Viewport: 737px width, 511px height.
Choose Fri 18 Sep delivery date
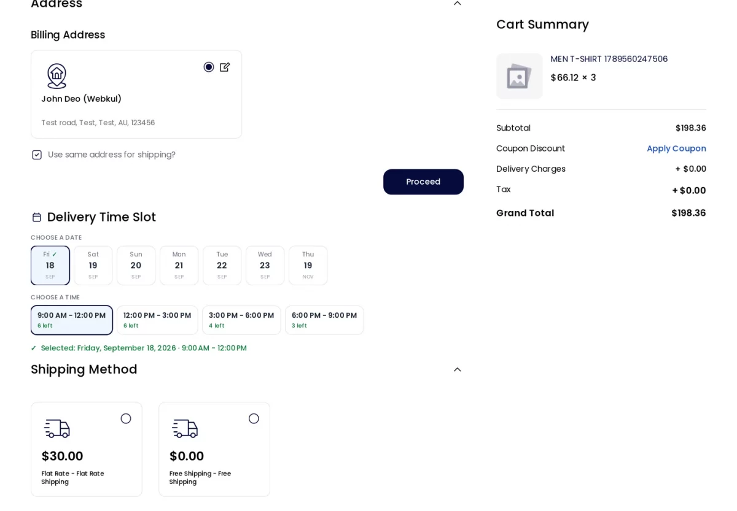coord(50,266)
